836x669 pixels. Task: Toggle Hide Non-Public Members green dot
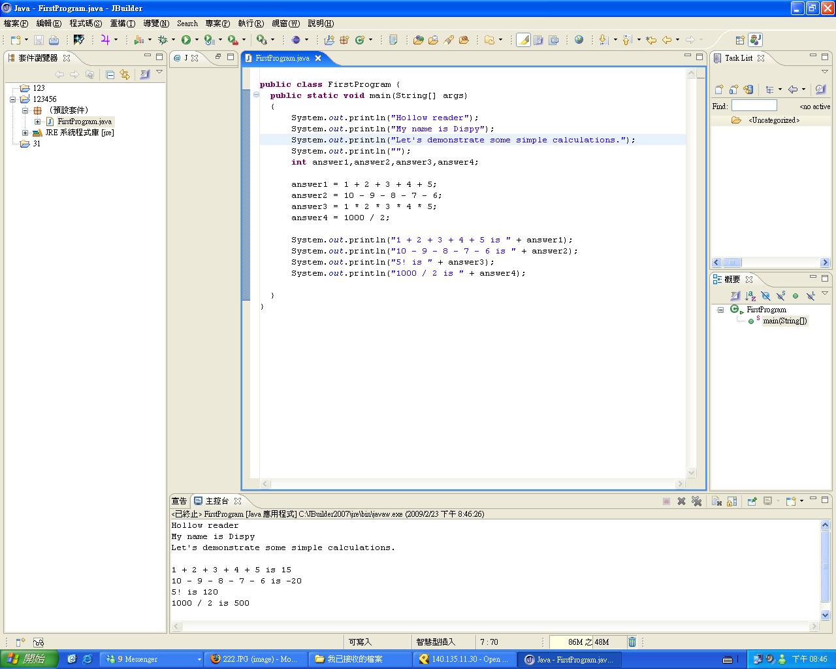point(796,296)
